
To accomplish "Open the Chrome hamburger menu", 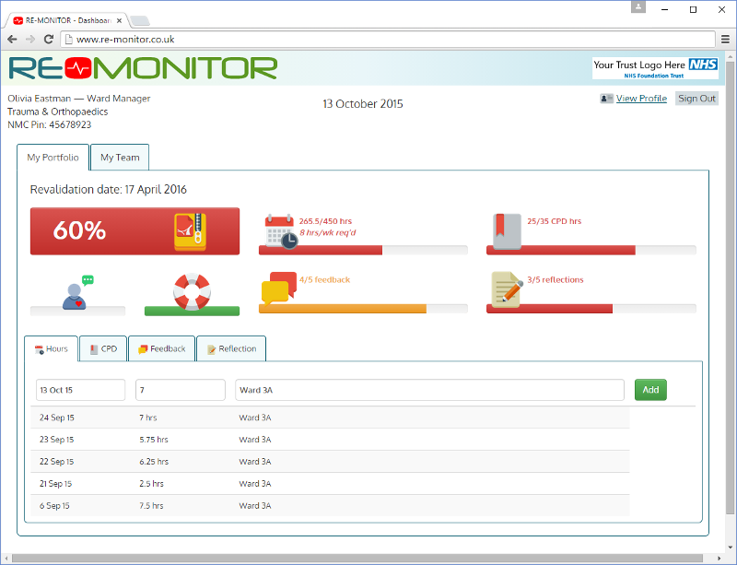I will click(x=725, y=40).
